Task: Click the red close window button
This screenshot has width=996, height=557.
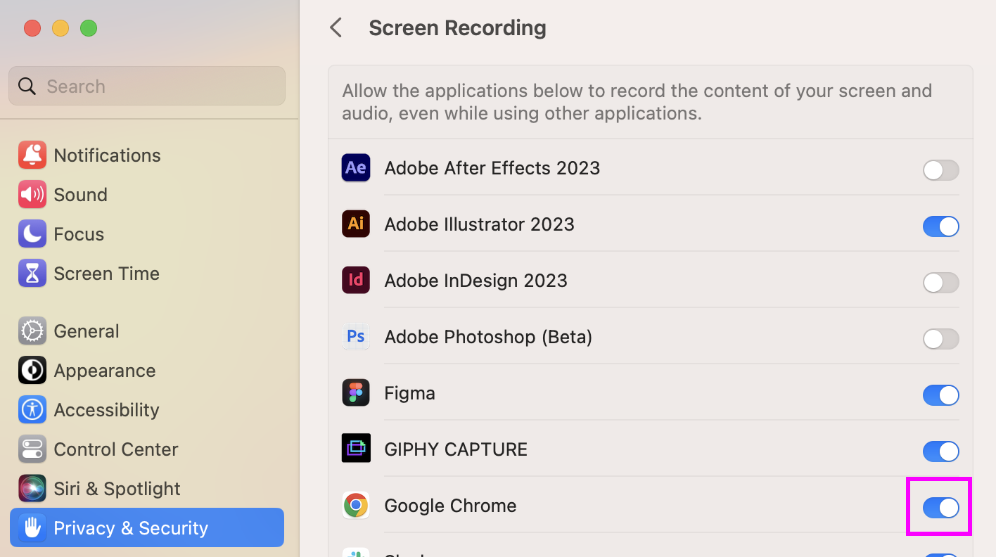Action: [32, 28]
